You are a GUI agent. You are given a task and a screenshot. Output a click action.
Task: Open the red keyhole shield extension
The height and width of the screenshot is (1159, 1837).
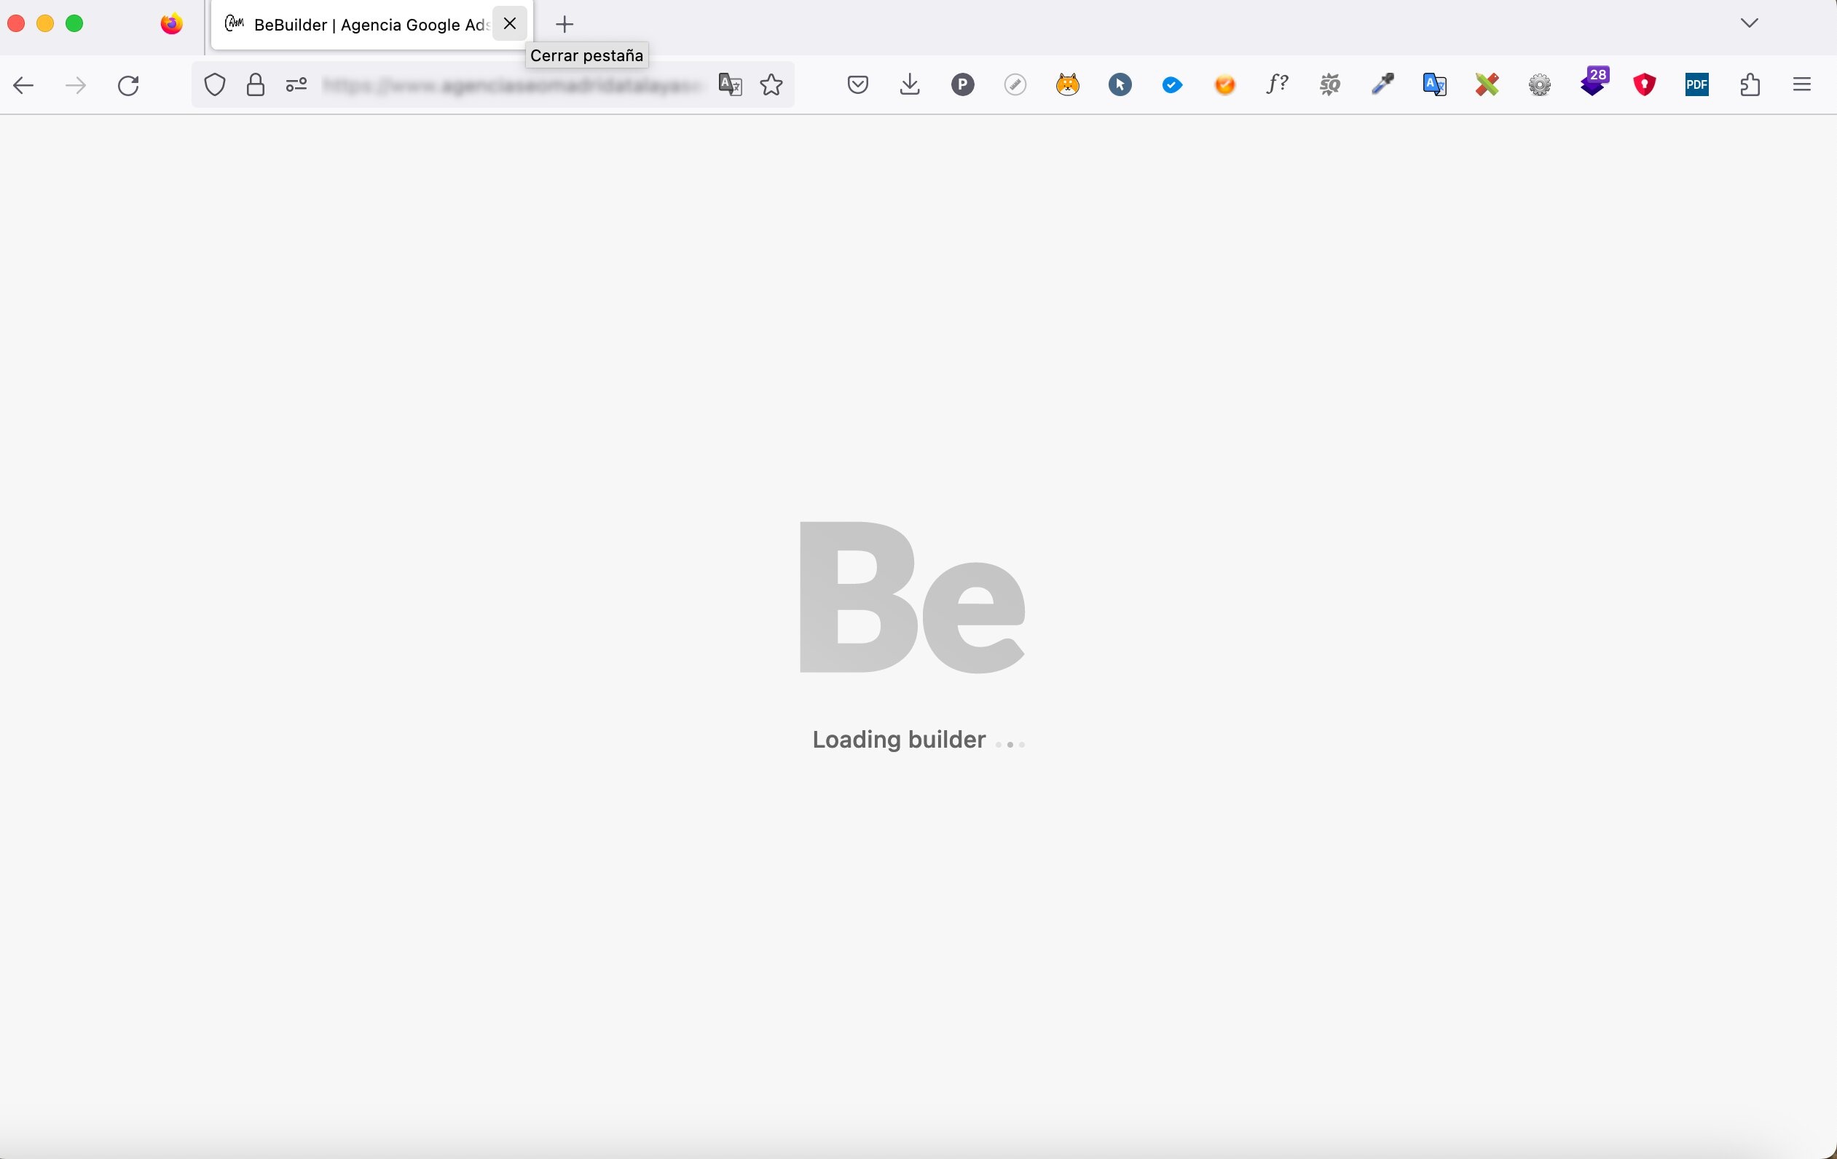point(1645,84)
